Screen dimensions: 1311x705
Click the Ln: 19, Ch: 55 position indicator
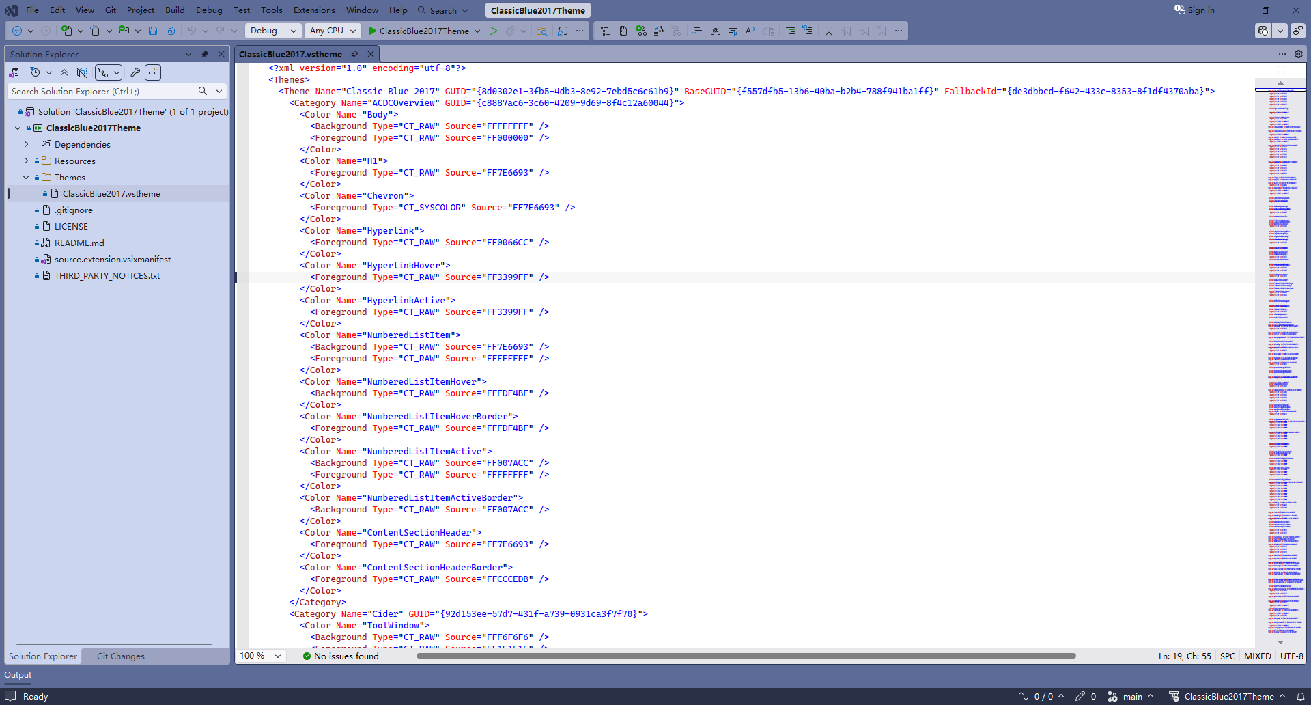click(x=1185, y=656)
